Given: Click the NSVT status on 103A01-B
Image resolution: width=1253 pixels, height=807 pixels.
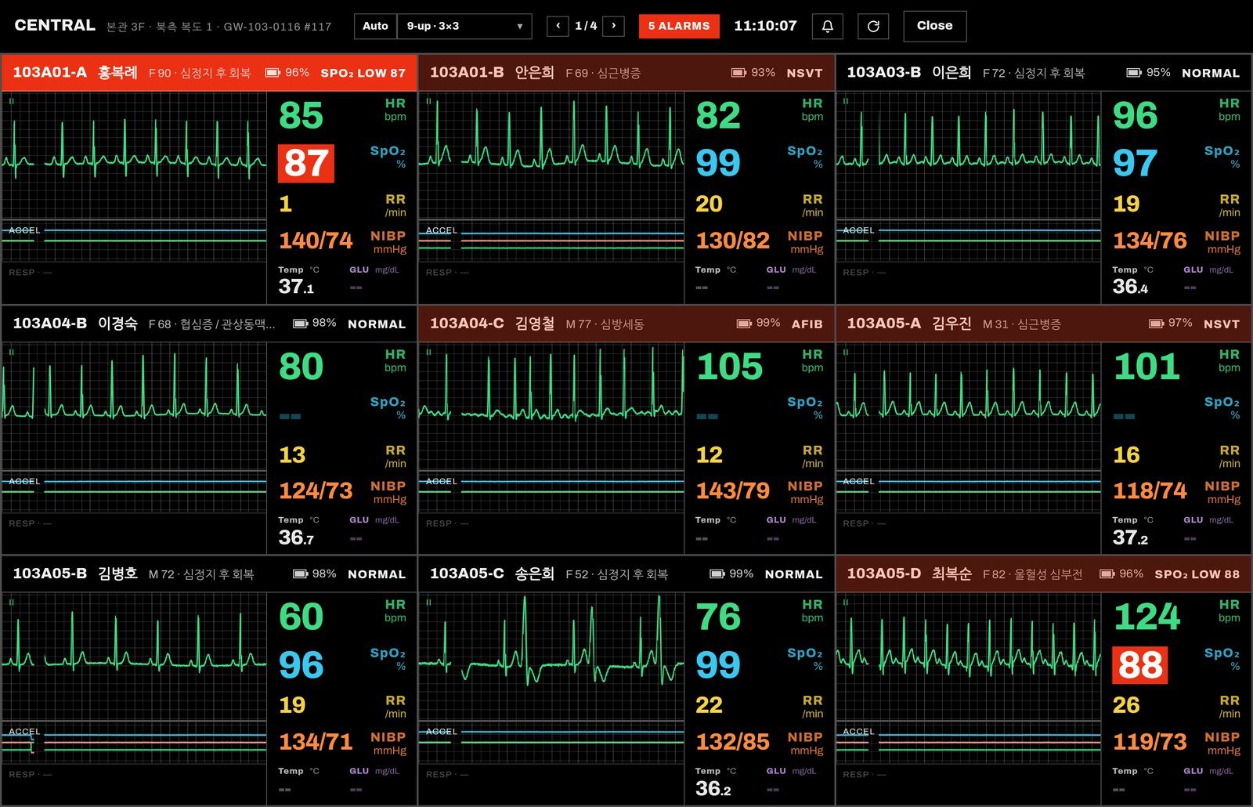Looking at the screenshot, I should [804, 73].
